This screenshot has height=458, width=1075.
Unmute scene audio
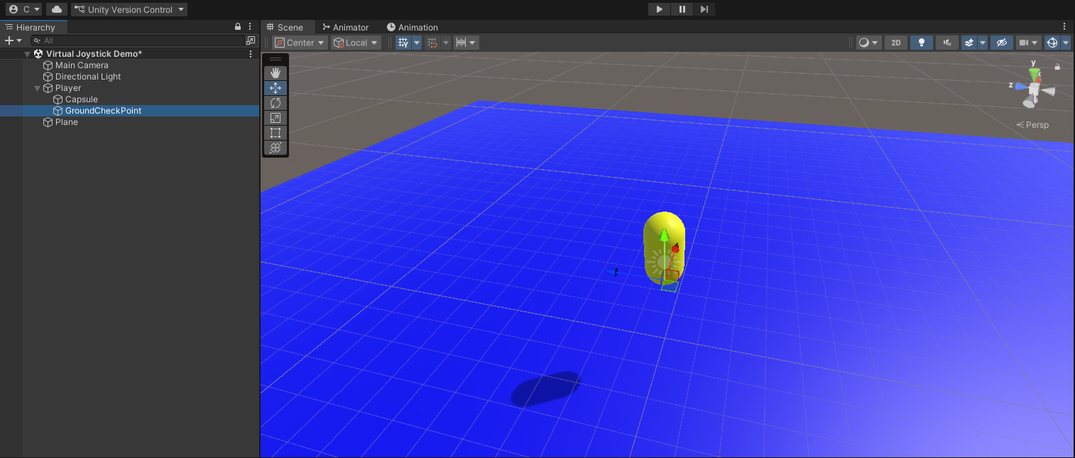(946, 42)
